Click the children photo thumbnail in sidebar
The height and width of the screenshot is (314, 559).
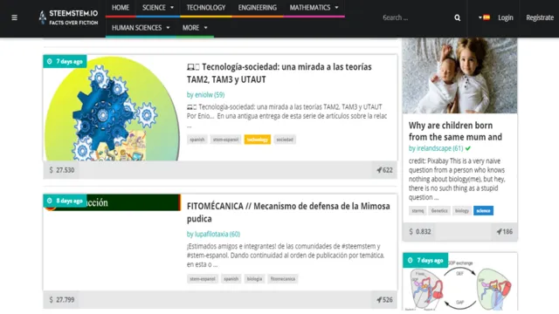tap(459, 76)
